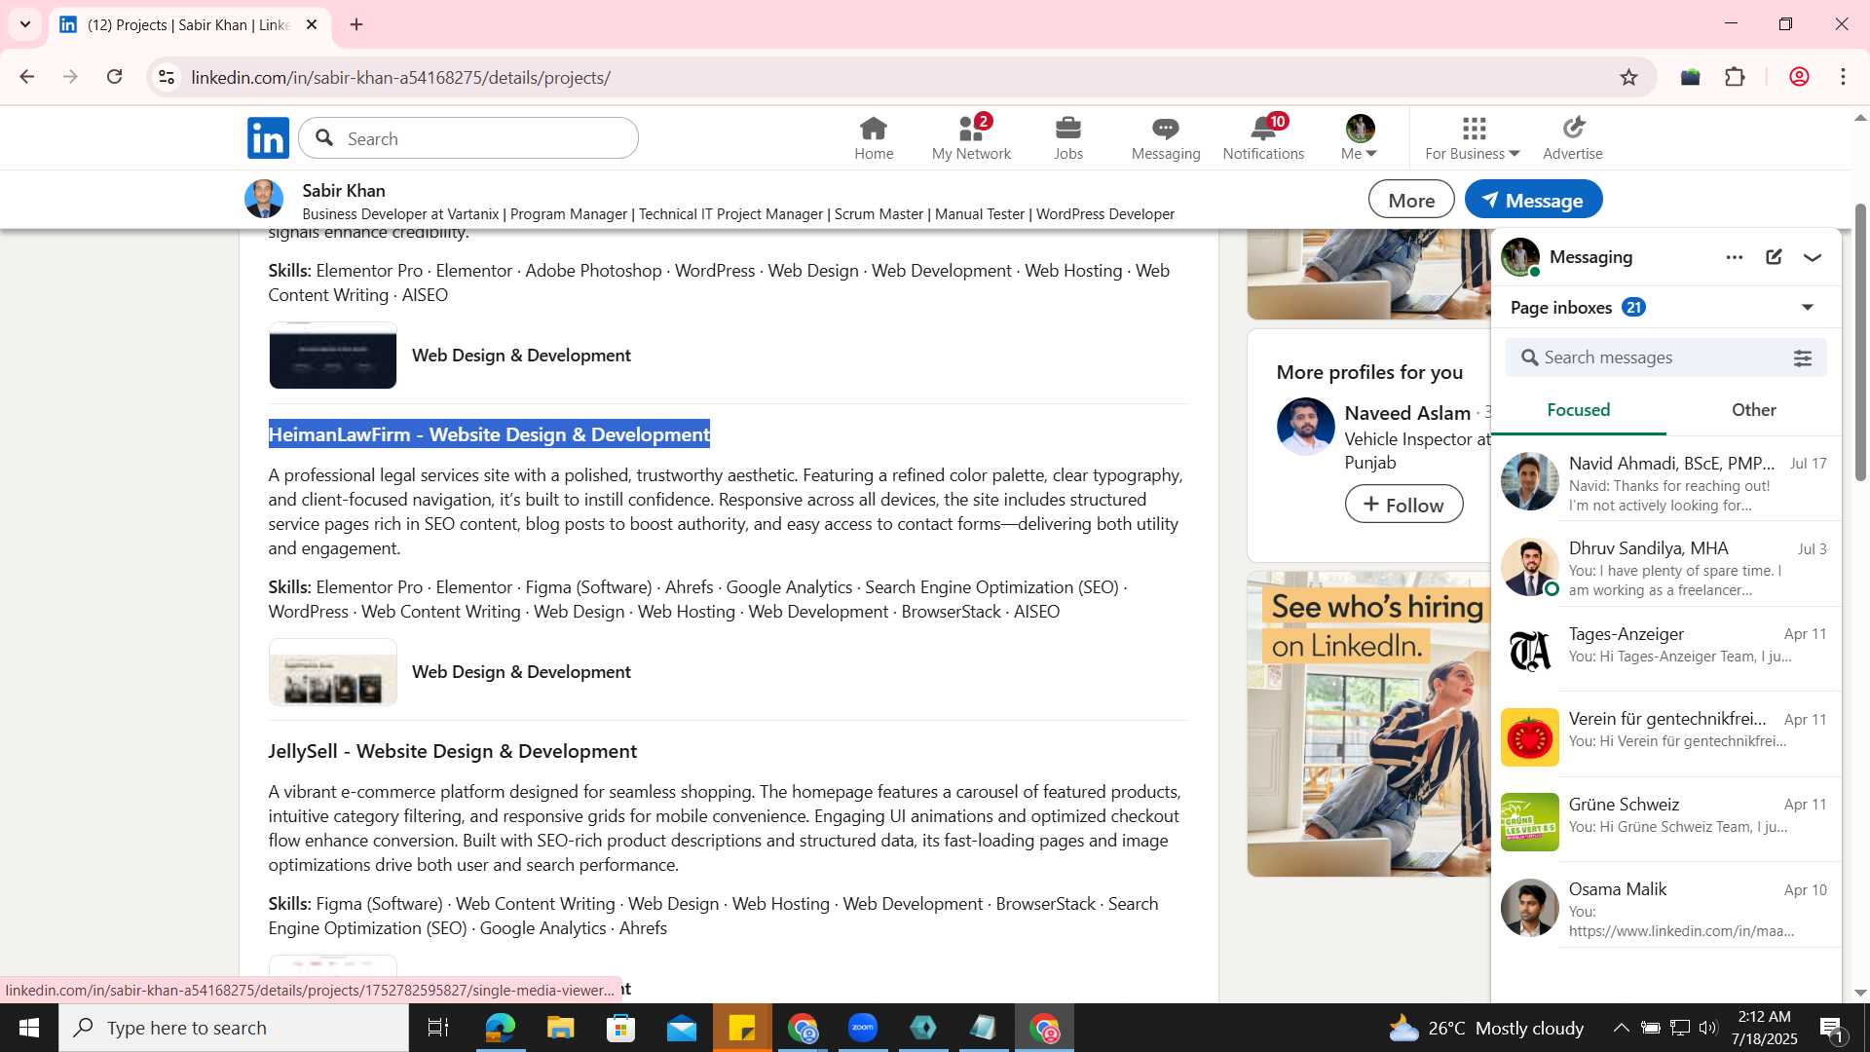
Task: Expand the Page inboxes dropdown arrow
Action: (1808, 308)
